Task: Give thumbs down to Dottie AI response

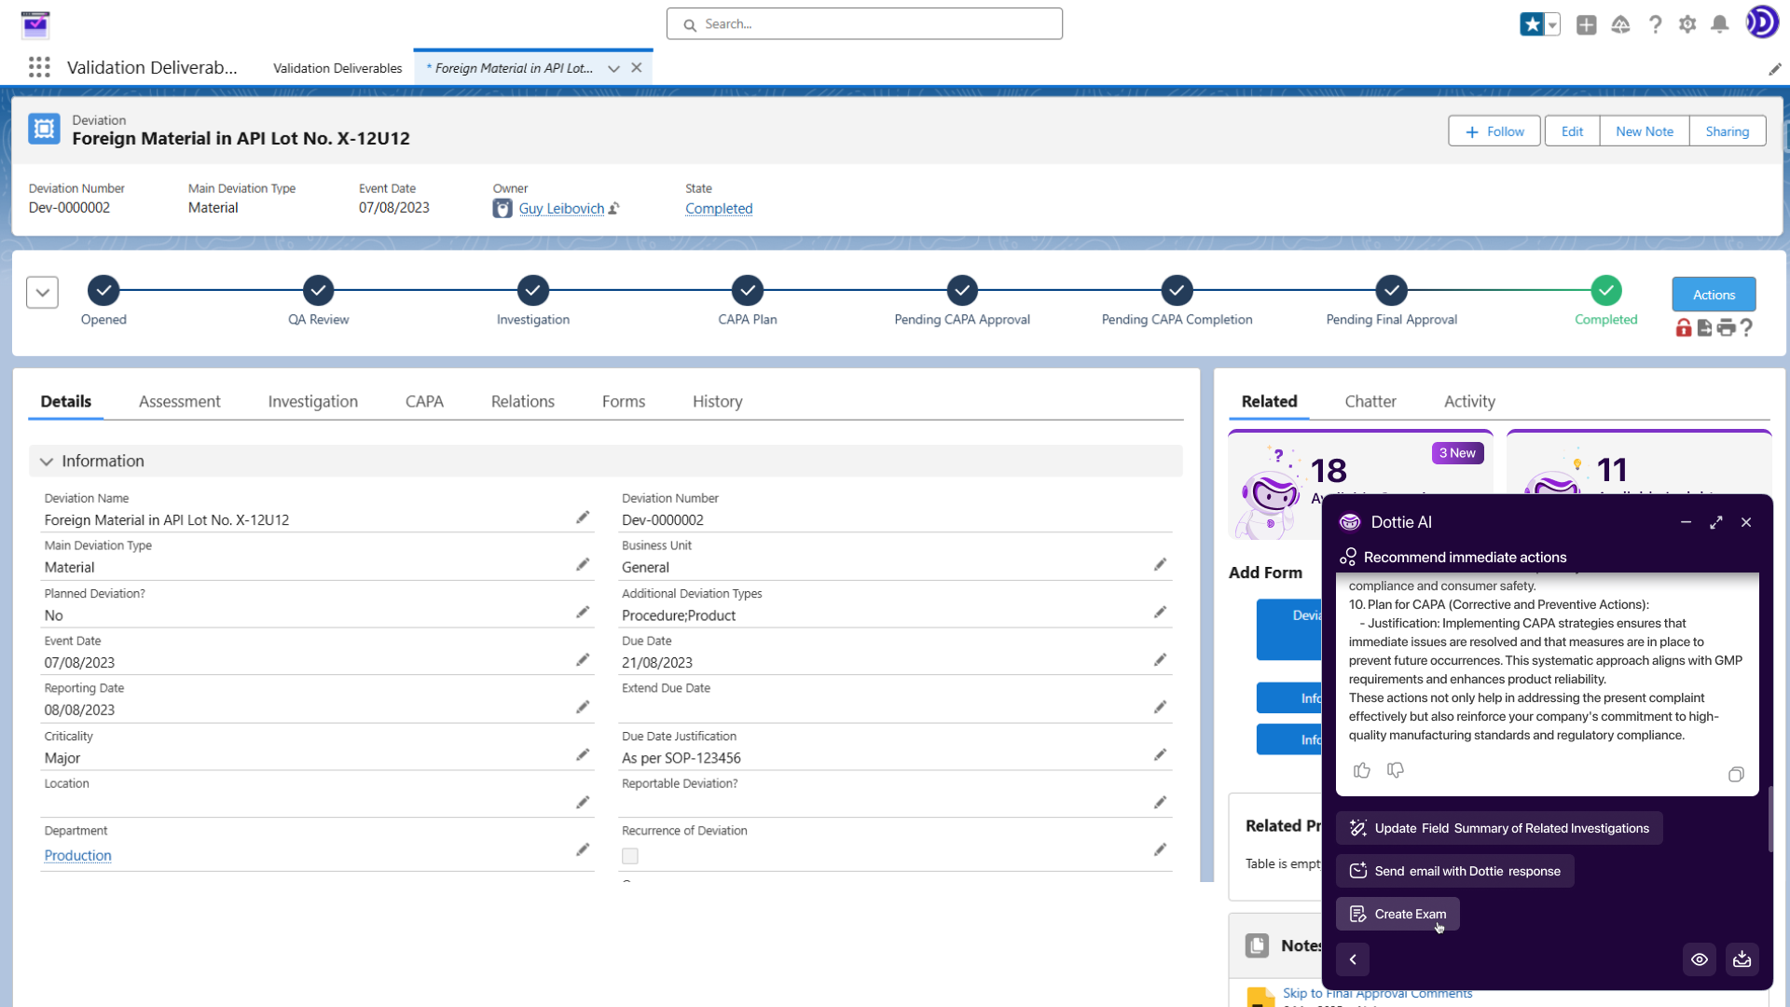Action: click(1395, 770)
